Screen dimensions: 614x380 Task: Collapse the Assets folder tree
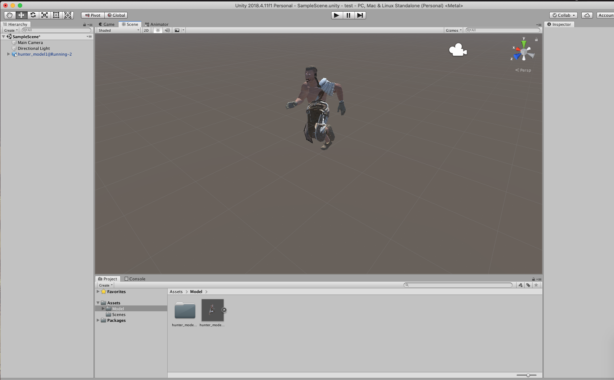pos(98,303)
